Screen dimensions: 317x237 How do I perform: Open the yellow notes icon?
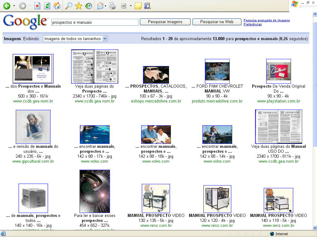click(x=138, y=6)
